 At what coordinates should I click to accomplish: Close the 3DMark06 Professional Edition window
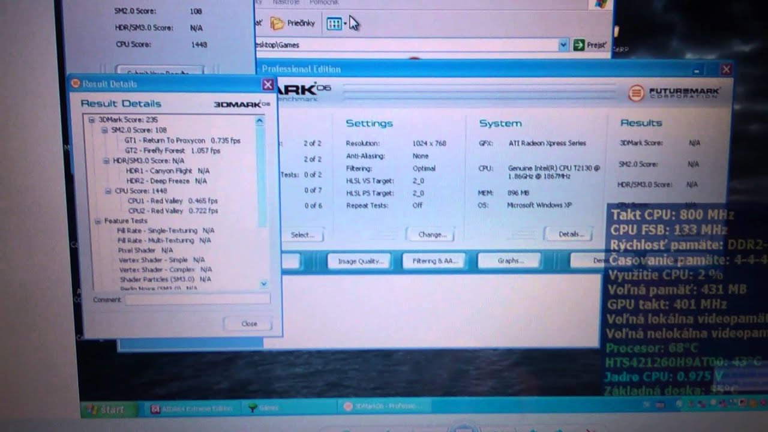point(726,69)
